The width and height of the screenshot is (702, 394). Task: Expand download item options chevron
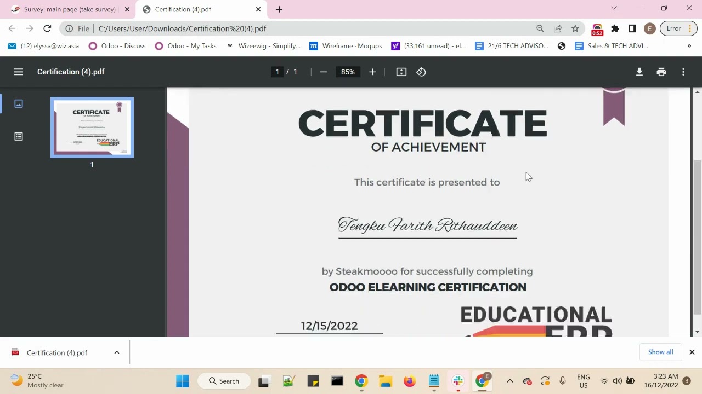[116, 352]
